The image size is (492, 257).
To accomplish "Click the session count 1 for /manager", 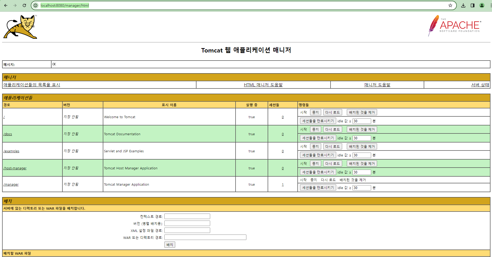I will click(x=283, y=185).
